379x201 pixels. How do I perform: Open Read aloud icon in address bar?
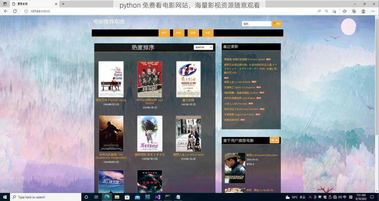tap(319, 11)
